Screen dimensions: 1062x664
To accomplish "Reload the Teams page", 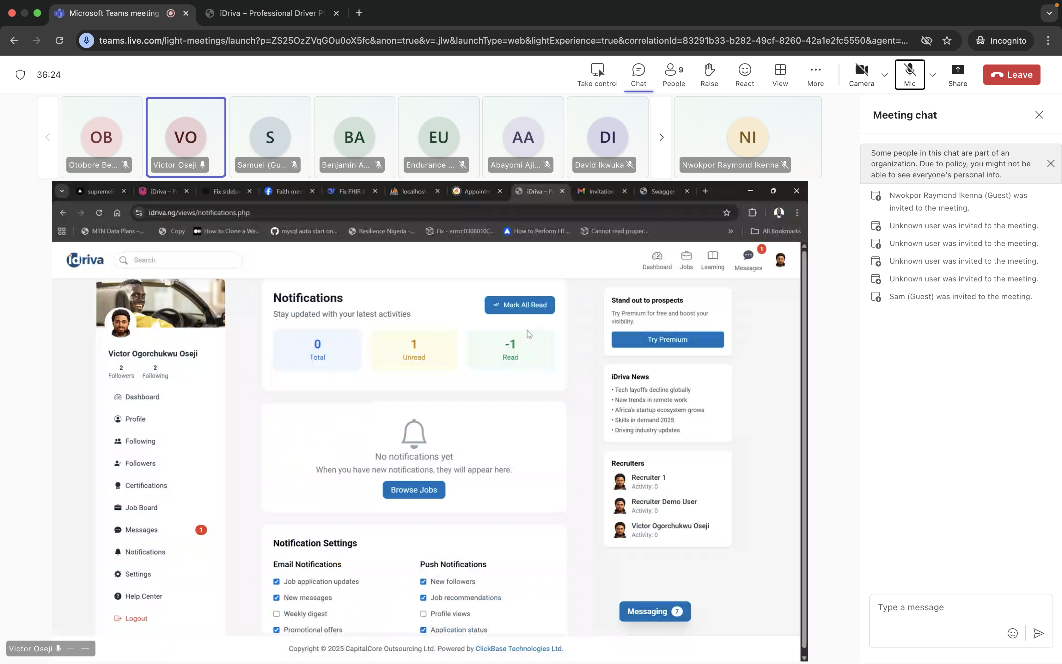I will point(59,40).
